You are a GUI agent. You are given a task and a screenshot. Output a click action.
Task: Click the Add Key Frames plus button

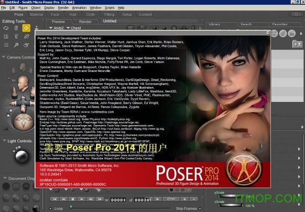(x=185, y=199)
